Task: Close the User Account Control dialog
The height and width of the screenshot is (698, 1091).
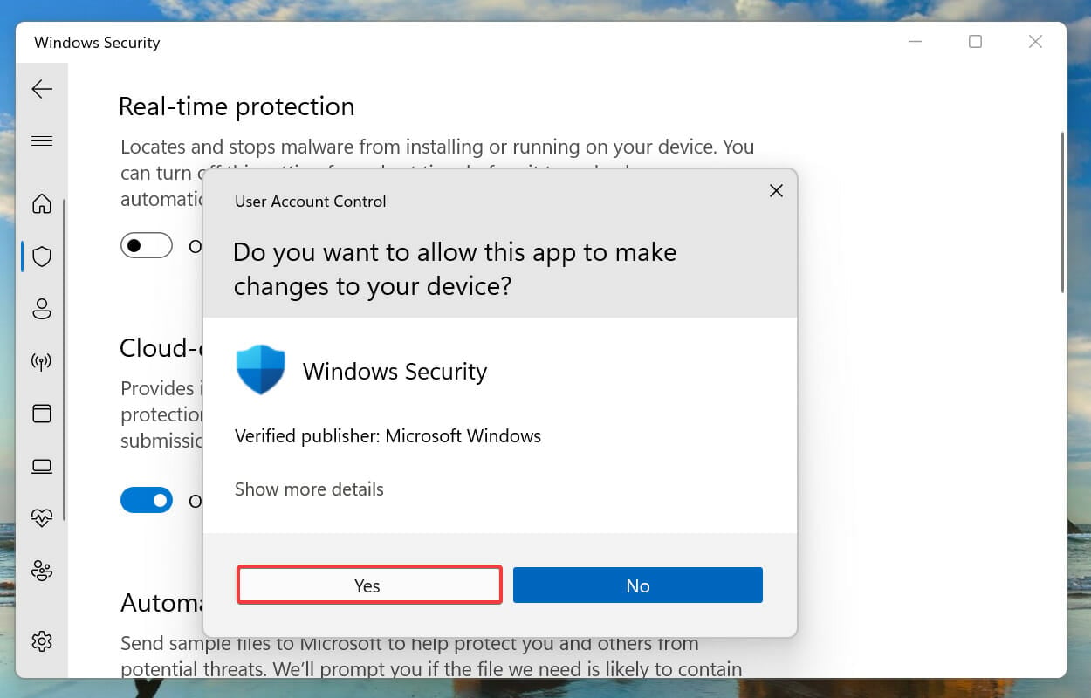Action: click(776, 190)
